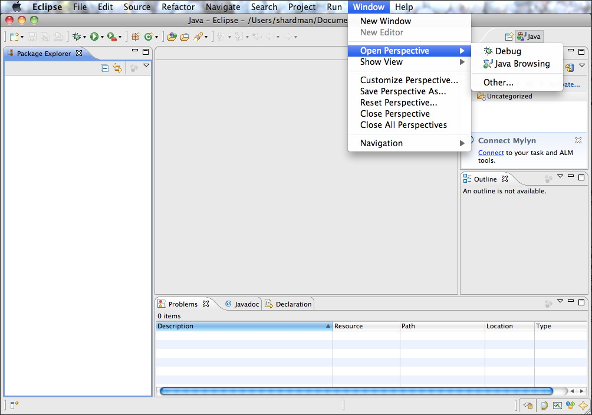
Task: Select the Uncategorized task category row
Action: (524, 96)
